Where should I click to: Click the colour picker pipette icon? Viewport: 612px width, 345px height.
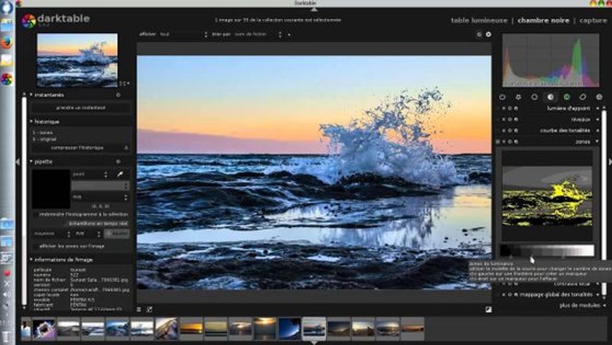(120, 174)
